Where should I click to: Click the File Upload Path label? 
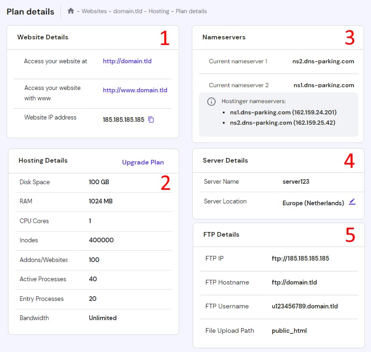tap(229, 330)
